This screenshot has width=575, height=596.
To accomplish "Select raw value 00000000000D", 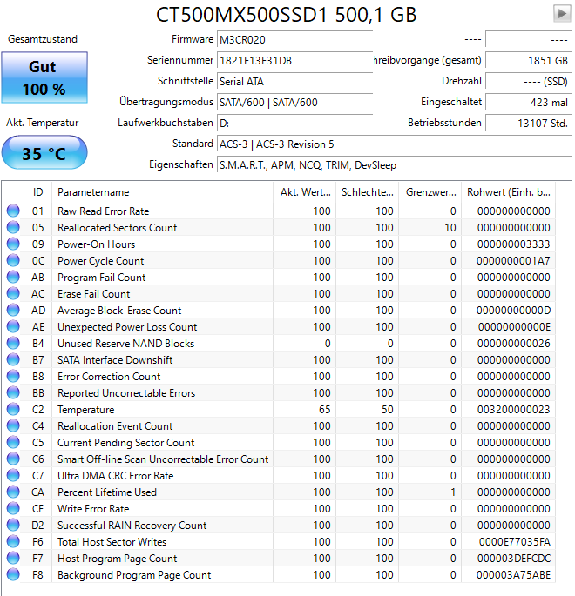I will (513, 310).
